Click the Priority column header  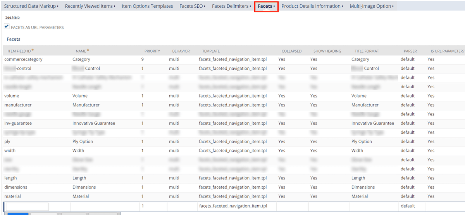(152, 51)
